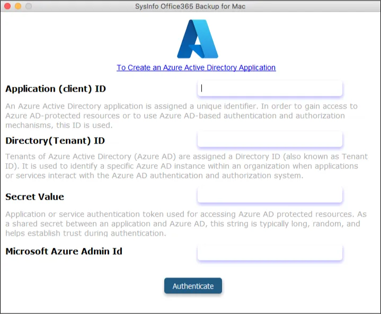Viewport: 381px width, 314px height.
Task: Click the Directory(Tenant) ID label
Action: coord(55,141)
